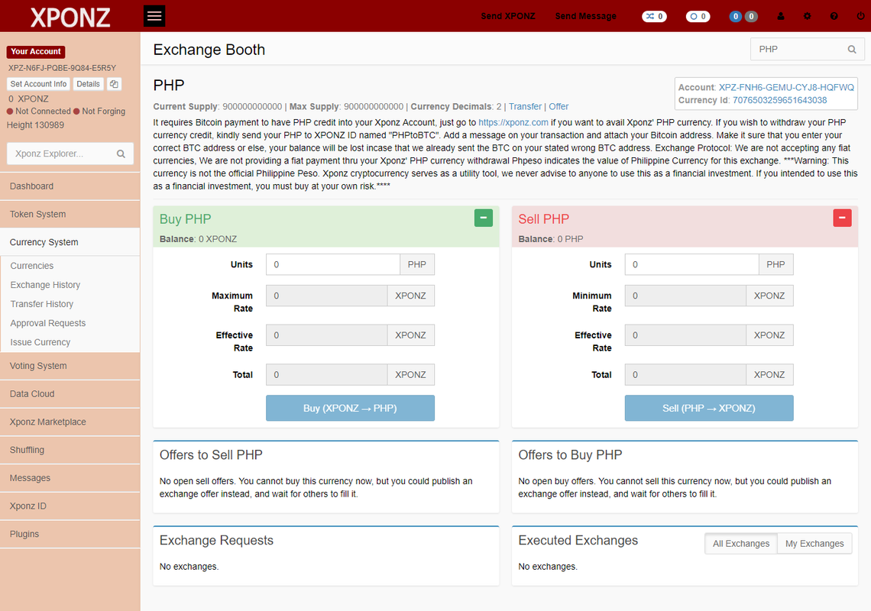Open Dashboard in the sidebar

[70, 186]
